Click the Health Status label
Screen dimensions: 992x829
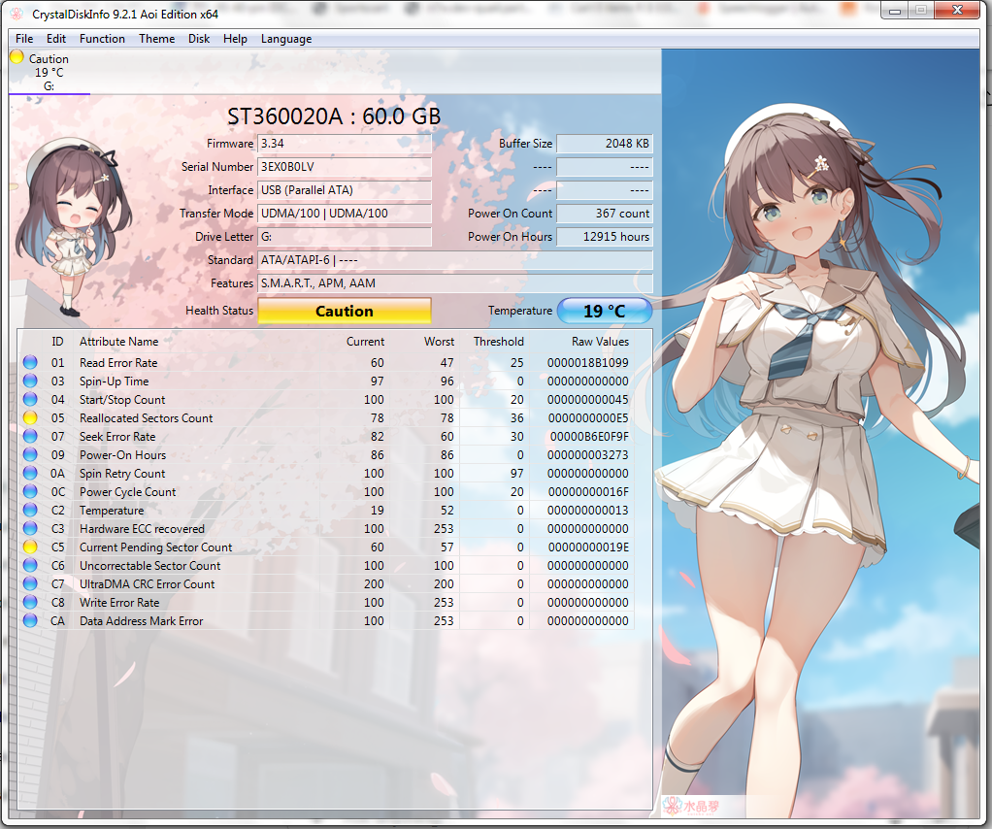click(219, 311)
